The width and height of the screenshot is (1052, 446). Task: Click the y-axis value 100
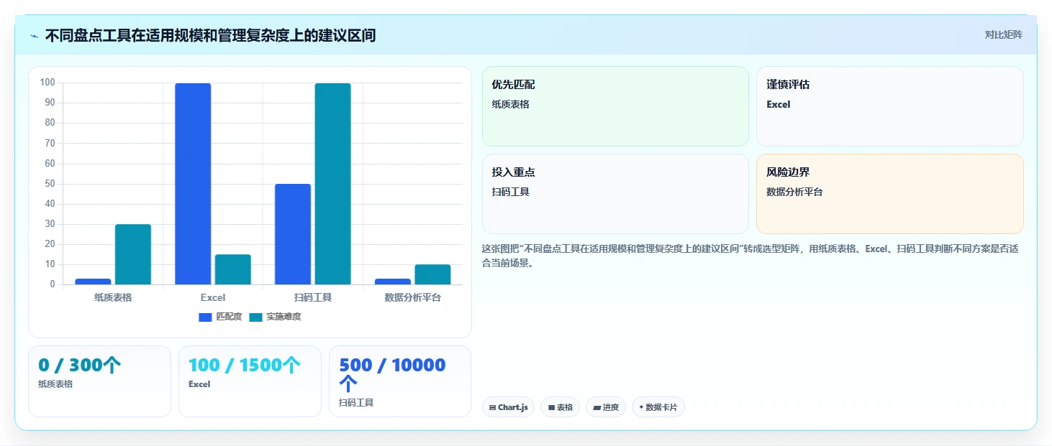coord(47,83)
